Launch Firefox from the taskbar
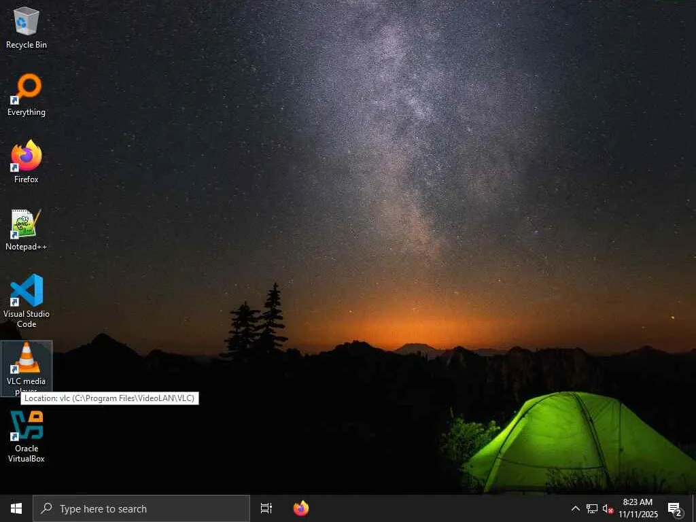The height and width of the screenshot is (522, 696). 301,508
